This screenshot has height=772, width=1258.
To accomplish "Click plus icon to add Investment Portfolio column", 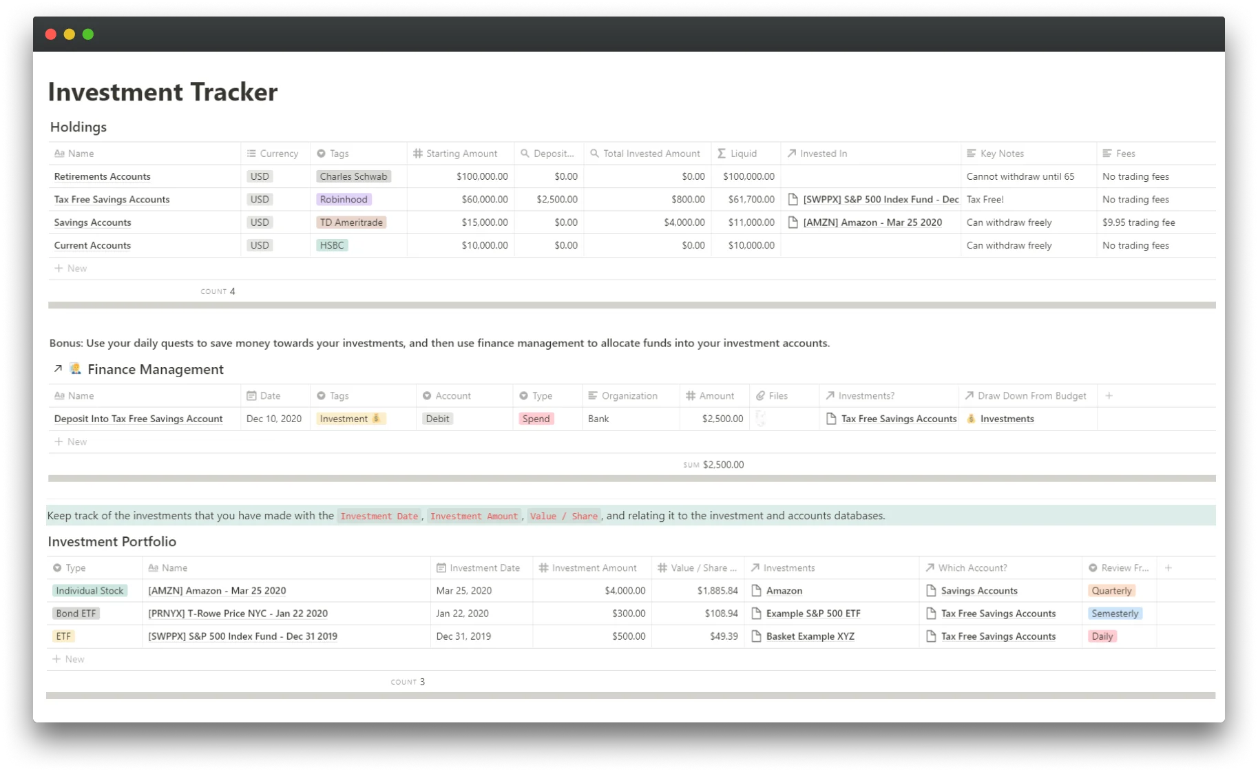I will 1168,567.
